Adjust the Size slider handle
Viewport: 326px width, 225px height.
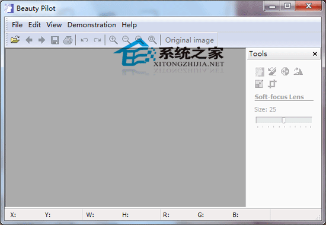coord(283,120)
